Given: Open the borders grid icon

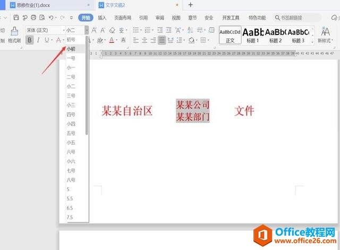Looking at the screenshot, I should (203, 40).
